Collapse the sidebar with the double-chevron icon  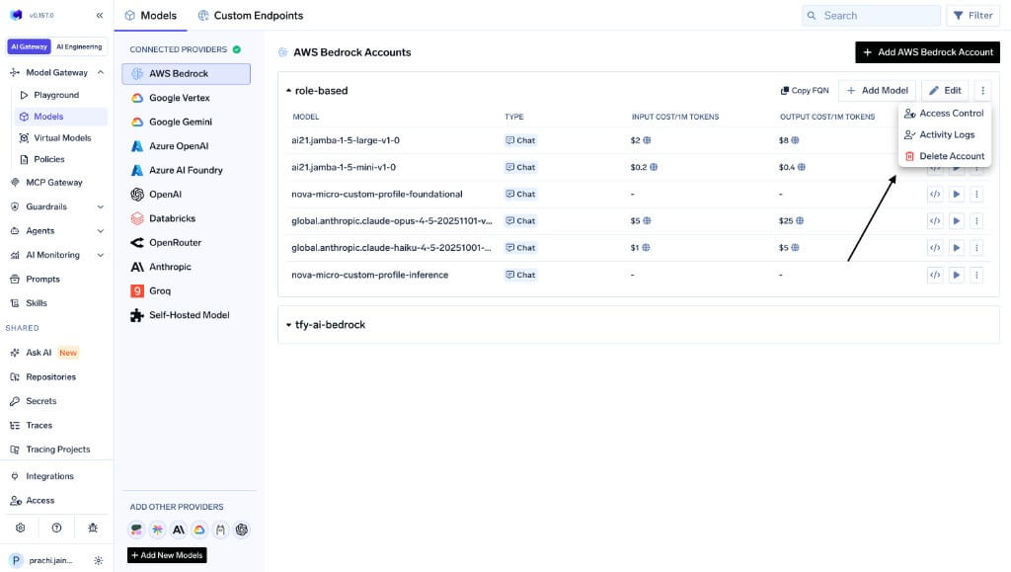tap(100, 15)
